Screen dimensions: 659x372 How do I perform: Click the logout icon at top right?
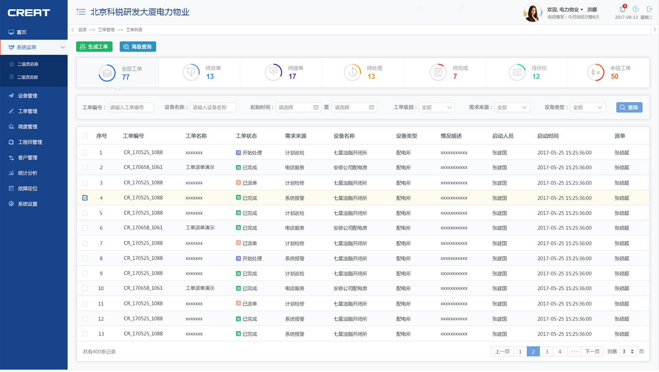649,9
